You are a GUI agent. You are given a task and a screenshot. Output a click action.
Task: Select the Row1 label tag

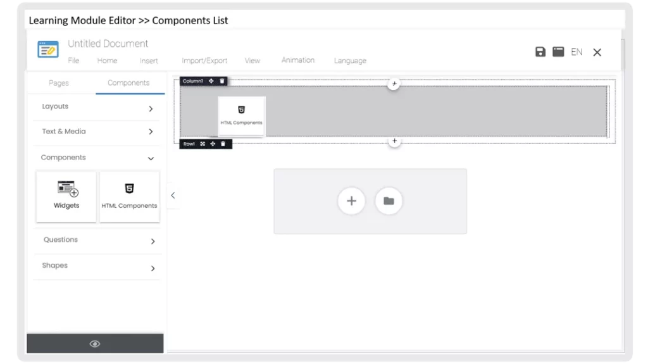click(x=189, y=144)
